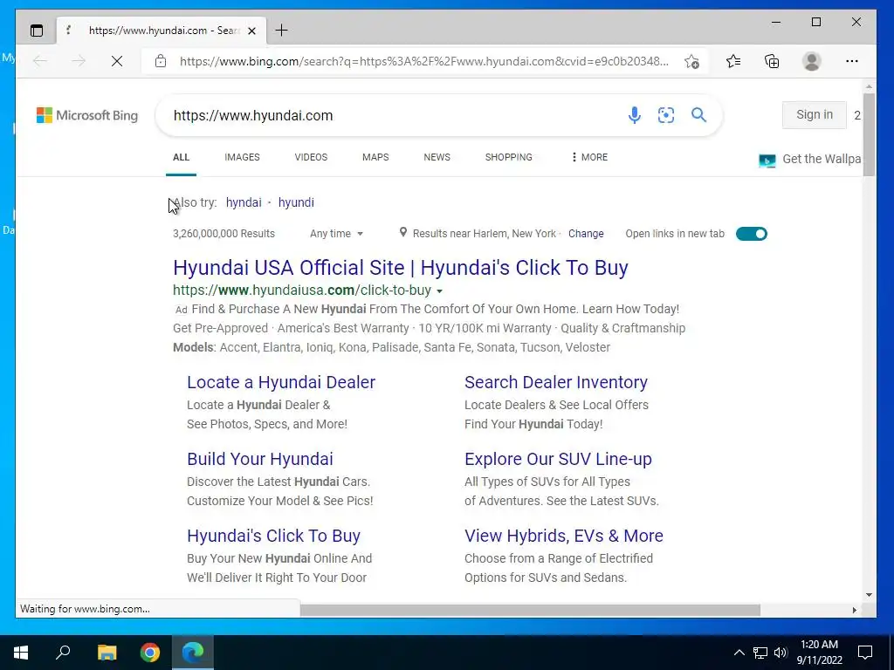Open Edge settings and more menu

point(852,61)
